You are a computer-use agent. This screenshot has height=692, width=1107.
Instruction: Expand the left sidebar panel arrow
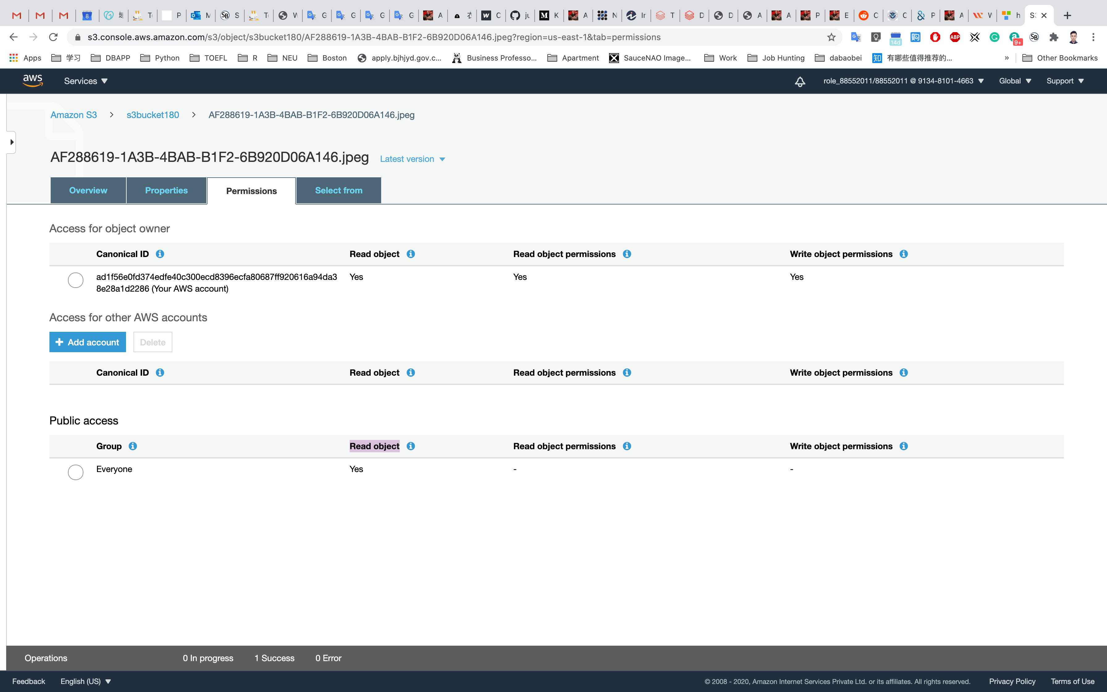click(x=11, y=142)
